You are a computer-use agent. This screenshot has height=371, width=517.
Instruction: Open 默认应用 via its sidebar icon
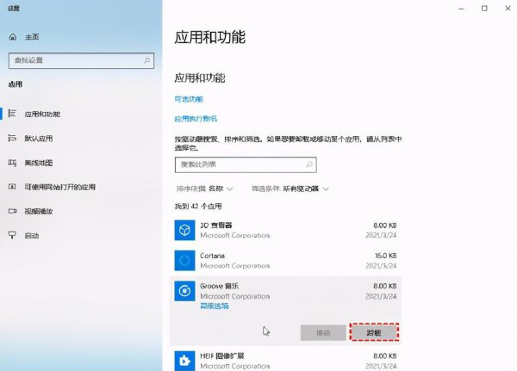coord(12,139)
